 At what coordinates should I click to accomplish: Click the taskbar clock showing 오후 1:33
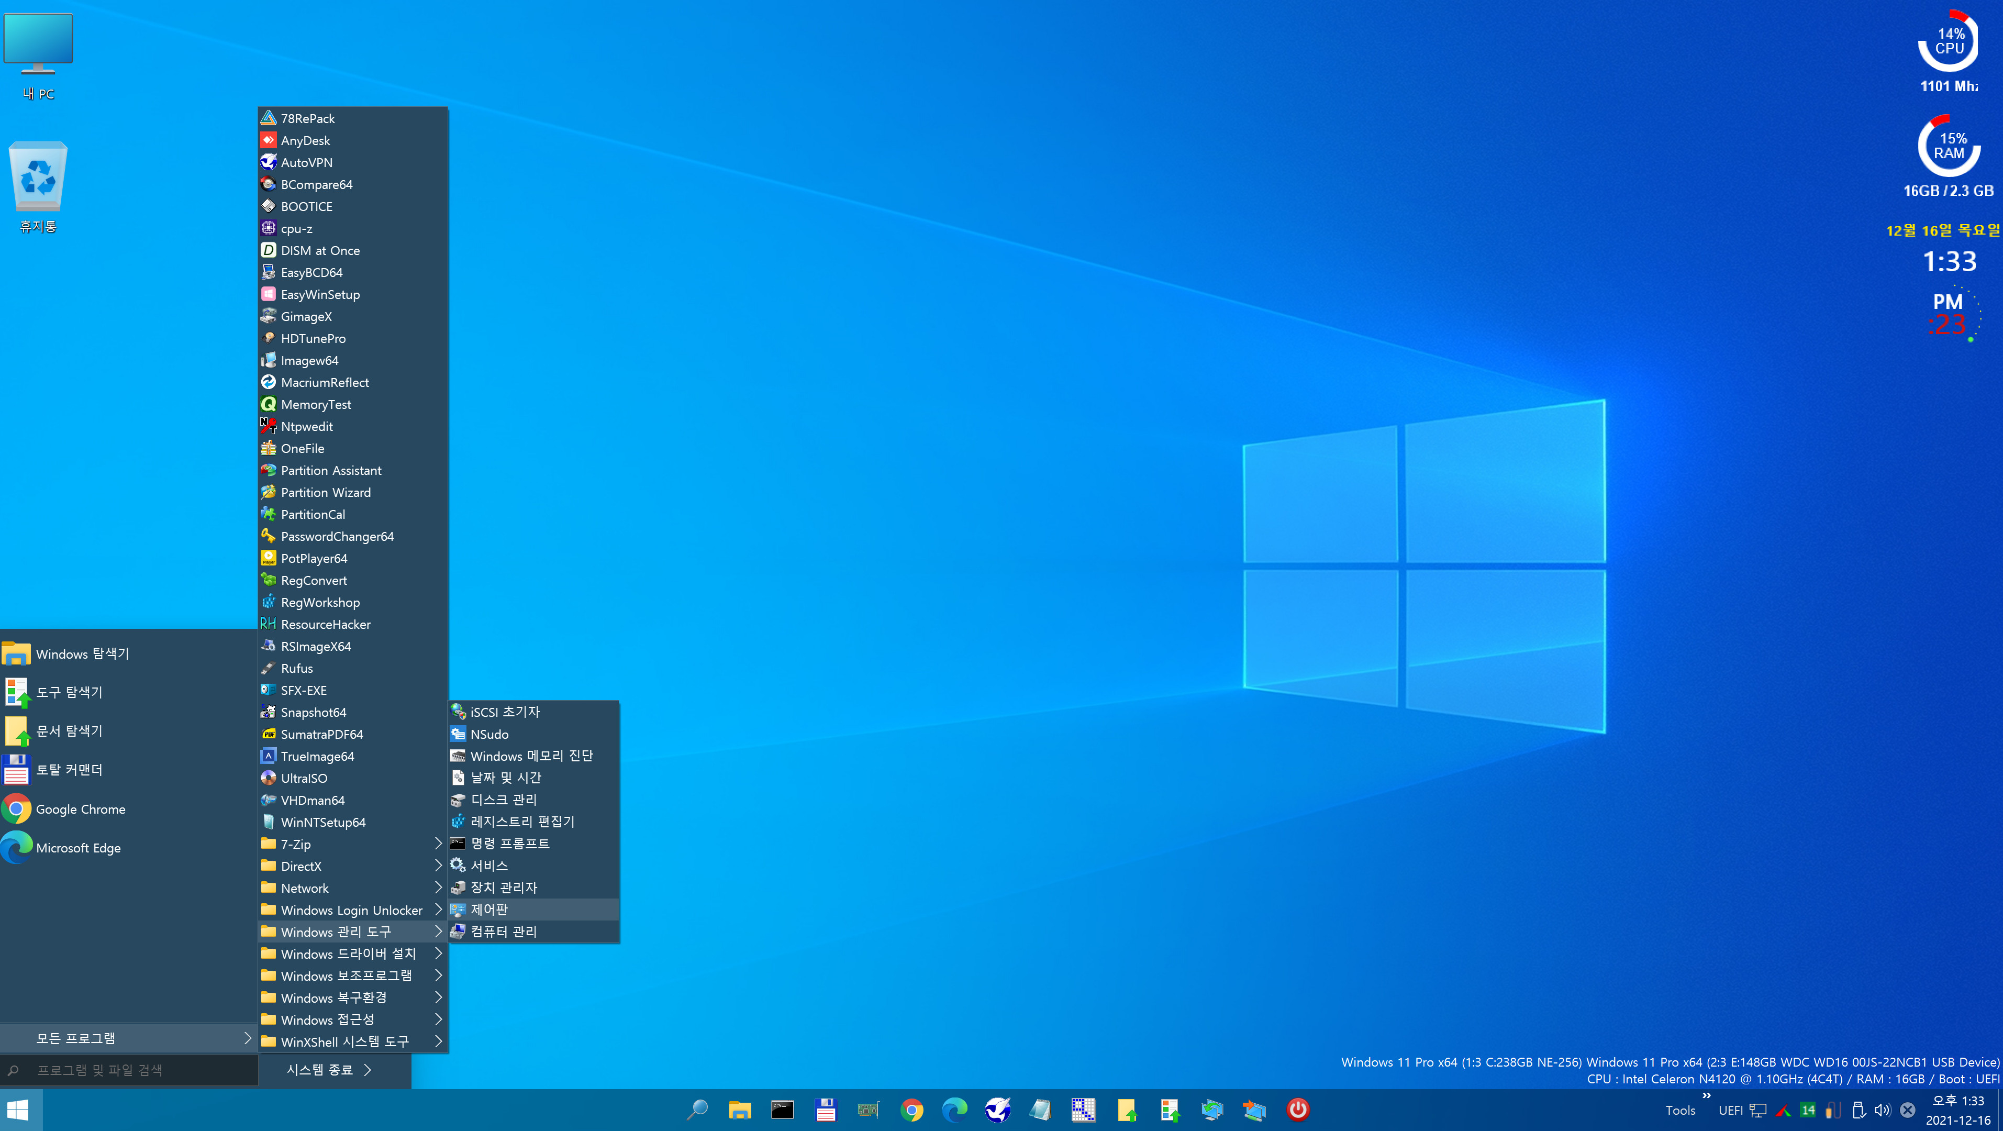click(x=1958, y=1110)
